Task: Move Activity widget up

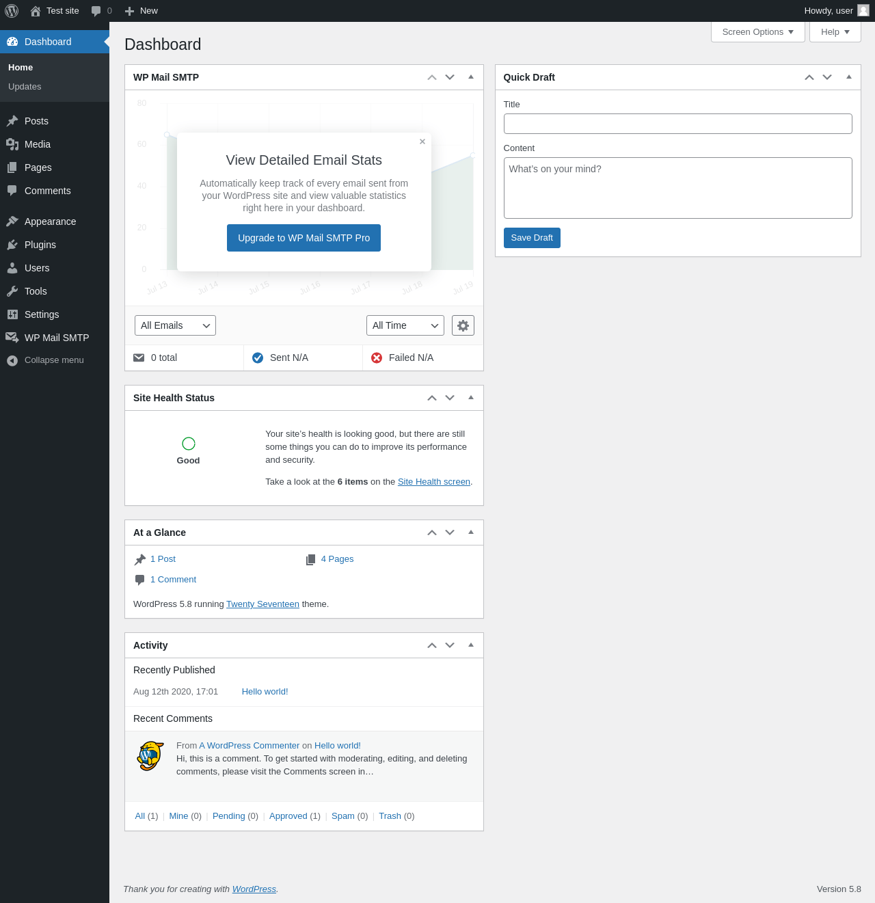Action: pos(432,645)
